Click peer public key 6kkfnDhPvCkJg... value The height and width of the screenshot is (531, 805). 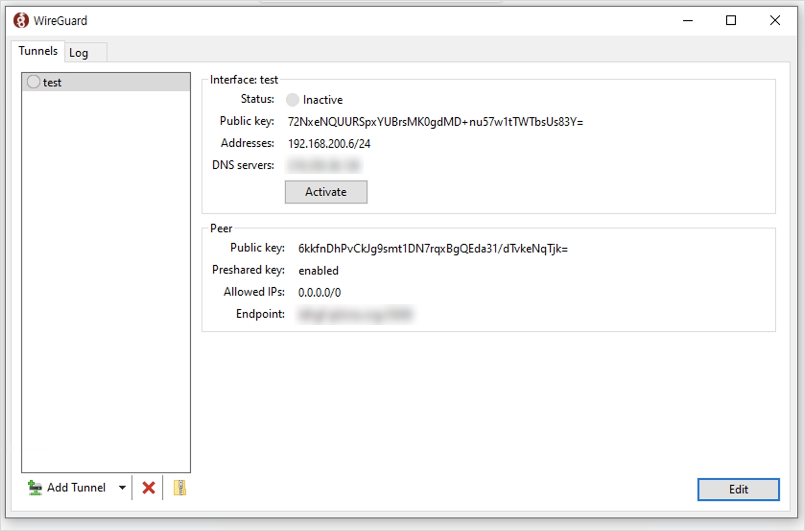pyautogui.click(x=433, y=249)
